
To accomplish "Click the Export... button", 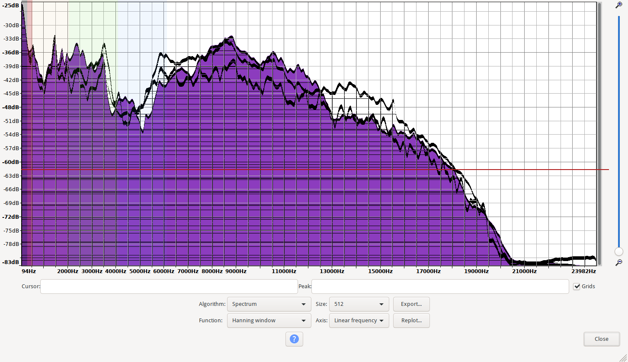I will (x=411, y=304).
